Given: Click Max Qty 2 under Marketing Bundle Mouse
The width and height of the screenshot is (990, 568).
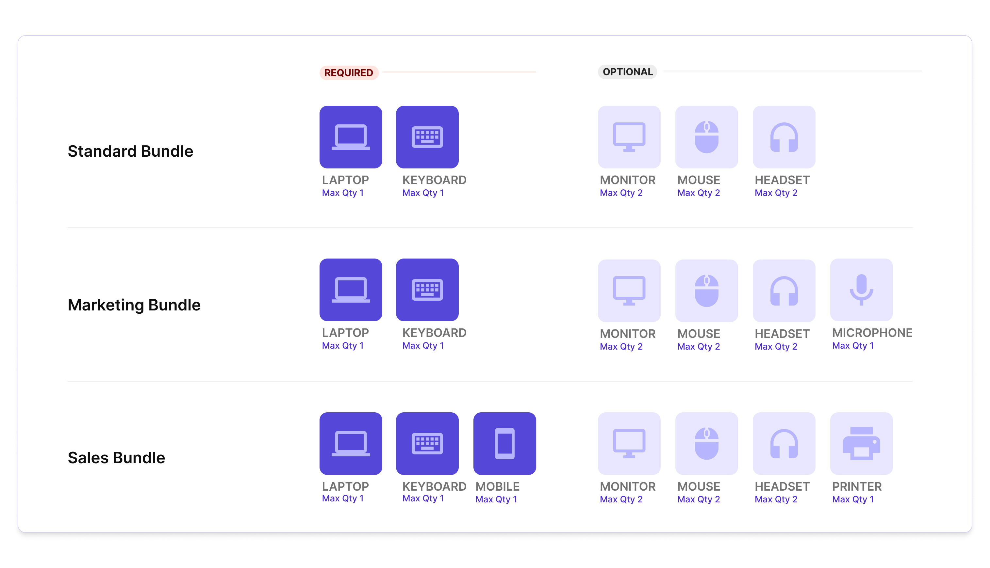Looking at the screenshot, I should coord(698,347).
